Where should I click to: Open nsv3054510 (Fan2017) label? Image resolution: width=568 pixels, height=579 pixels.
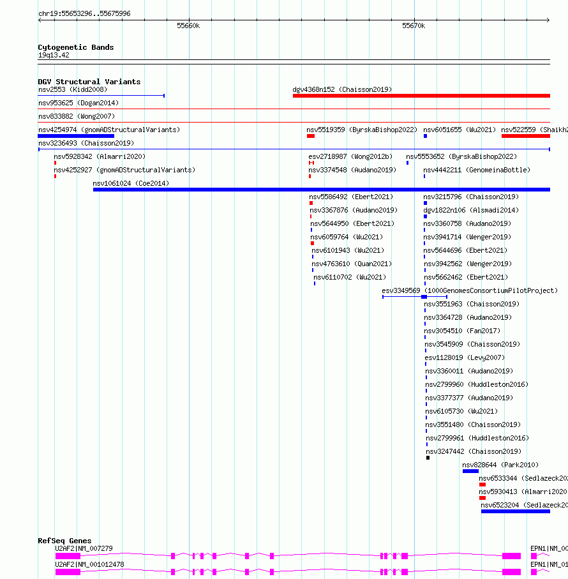[462, 331]
